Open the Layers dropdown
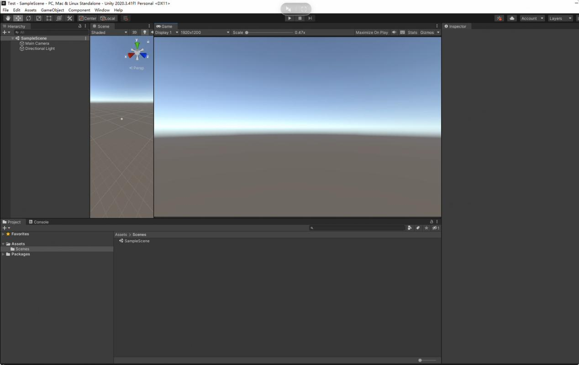 (560, 18)
